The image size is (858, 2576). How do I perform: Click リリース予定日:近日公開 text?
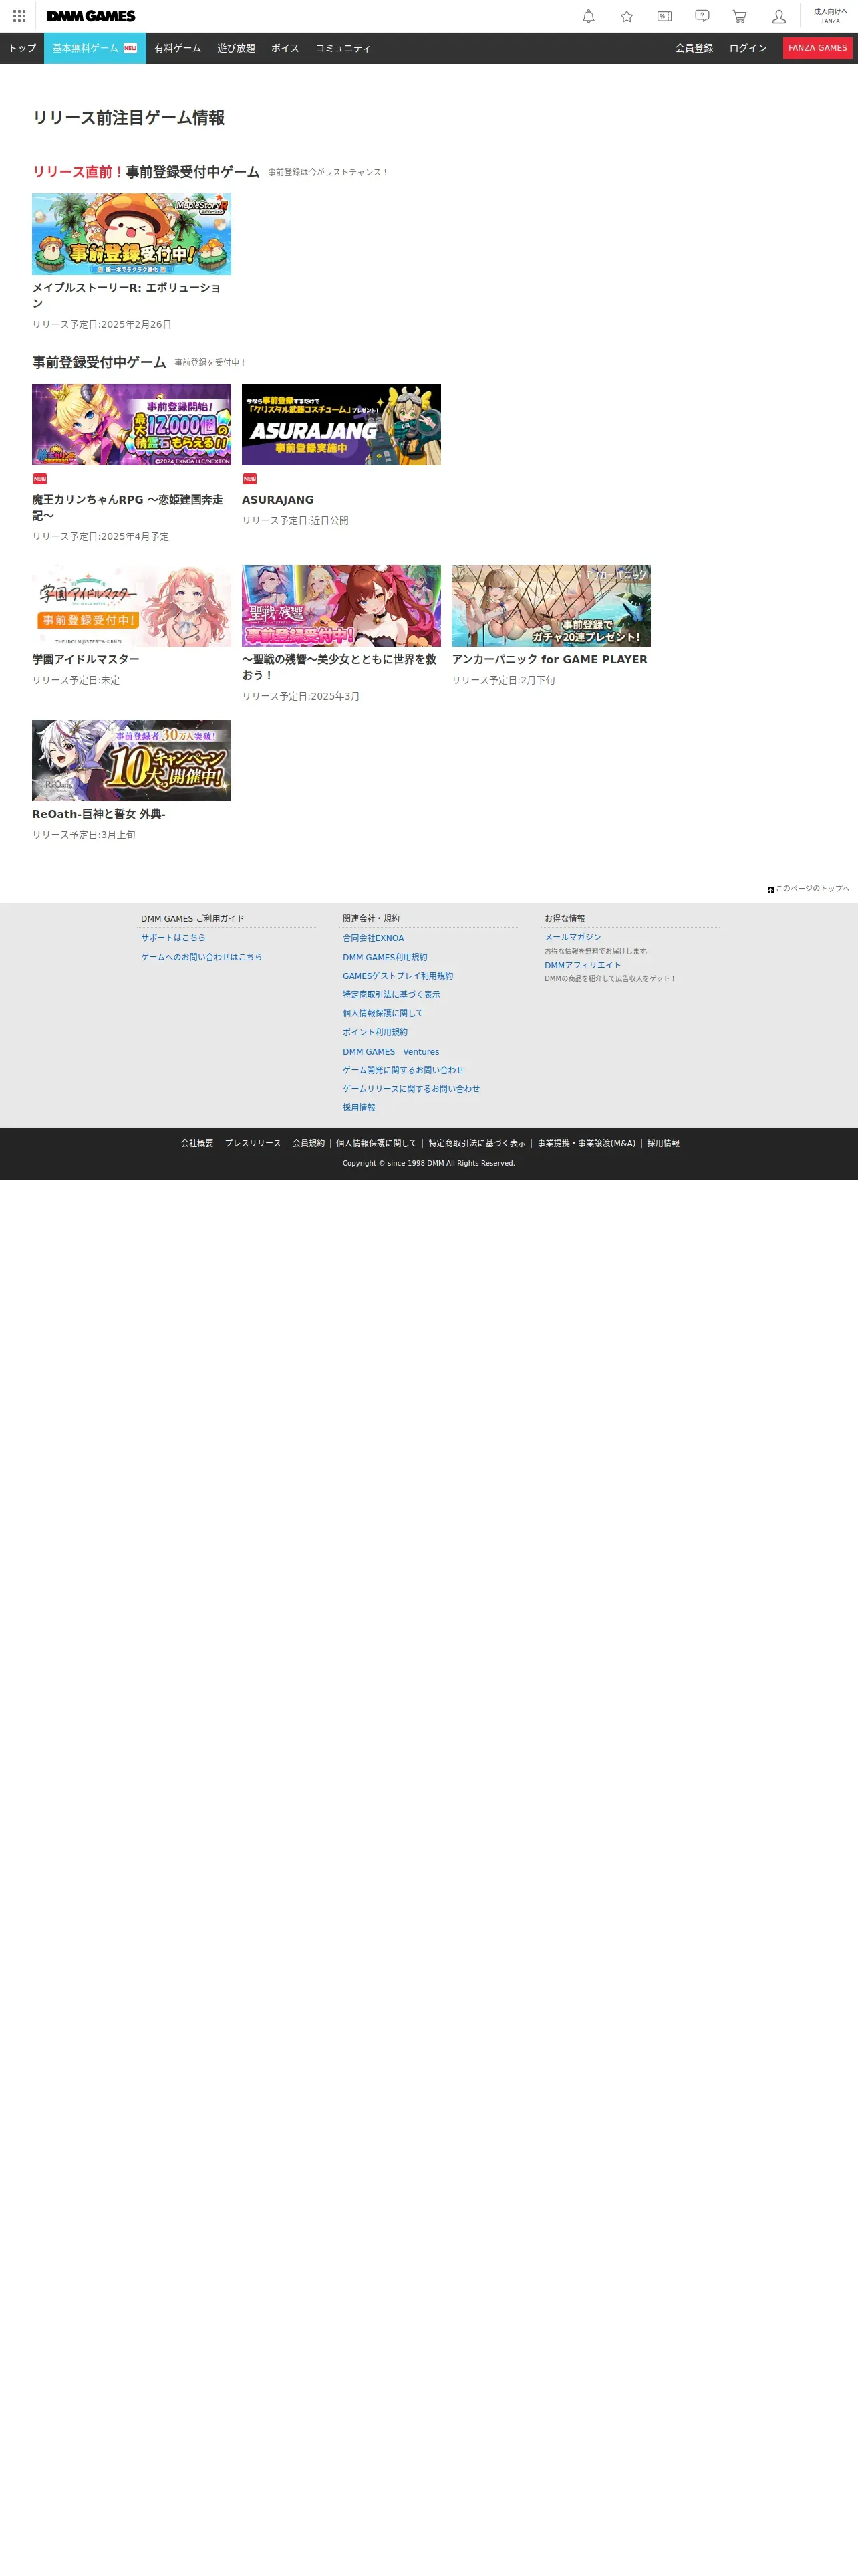[295, 521]
